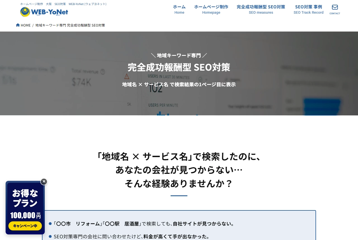Open 完全成功報酬型 SEO対策 menu item
The image size is (358, 240).
tap(261, 9)
